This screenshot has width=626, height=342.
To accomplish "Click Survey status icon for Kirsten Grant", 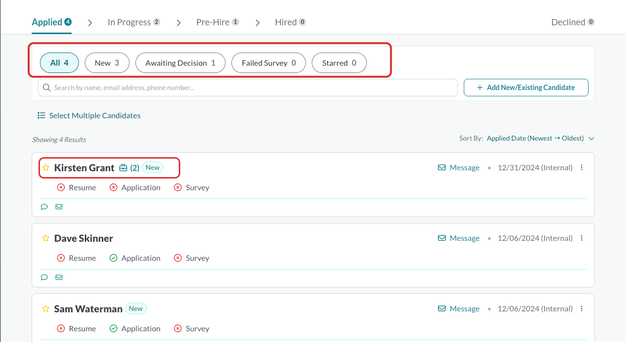I will [178, 188].
